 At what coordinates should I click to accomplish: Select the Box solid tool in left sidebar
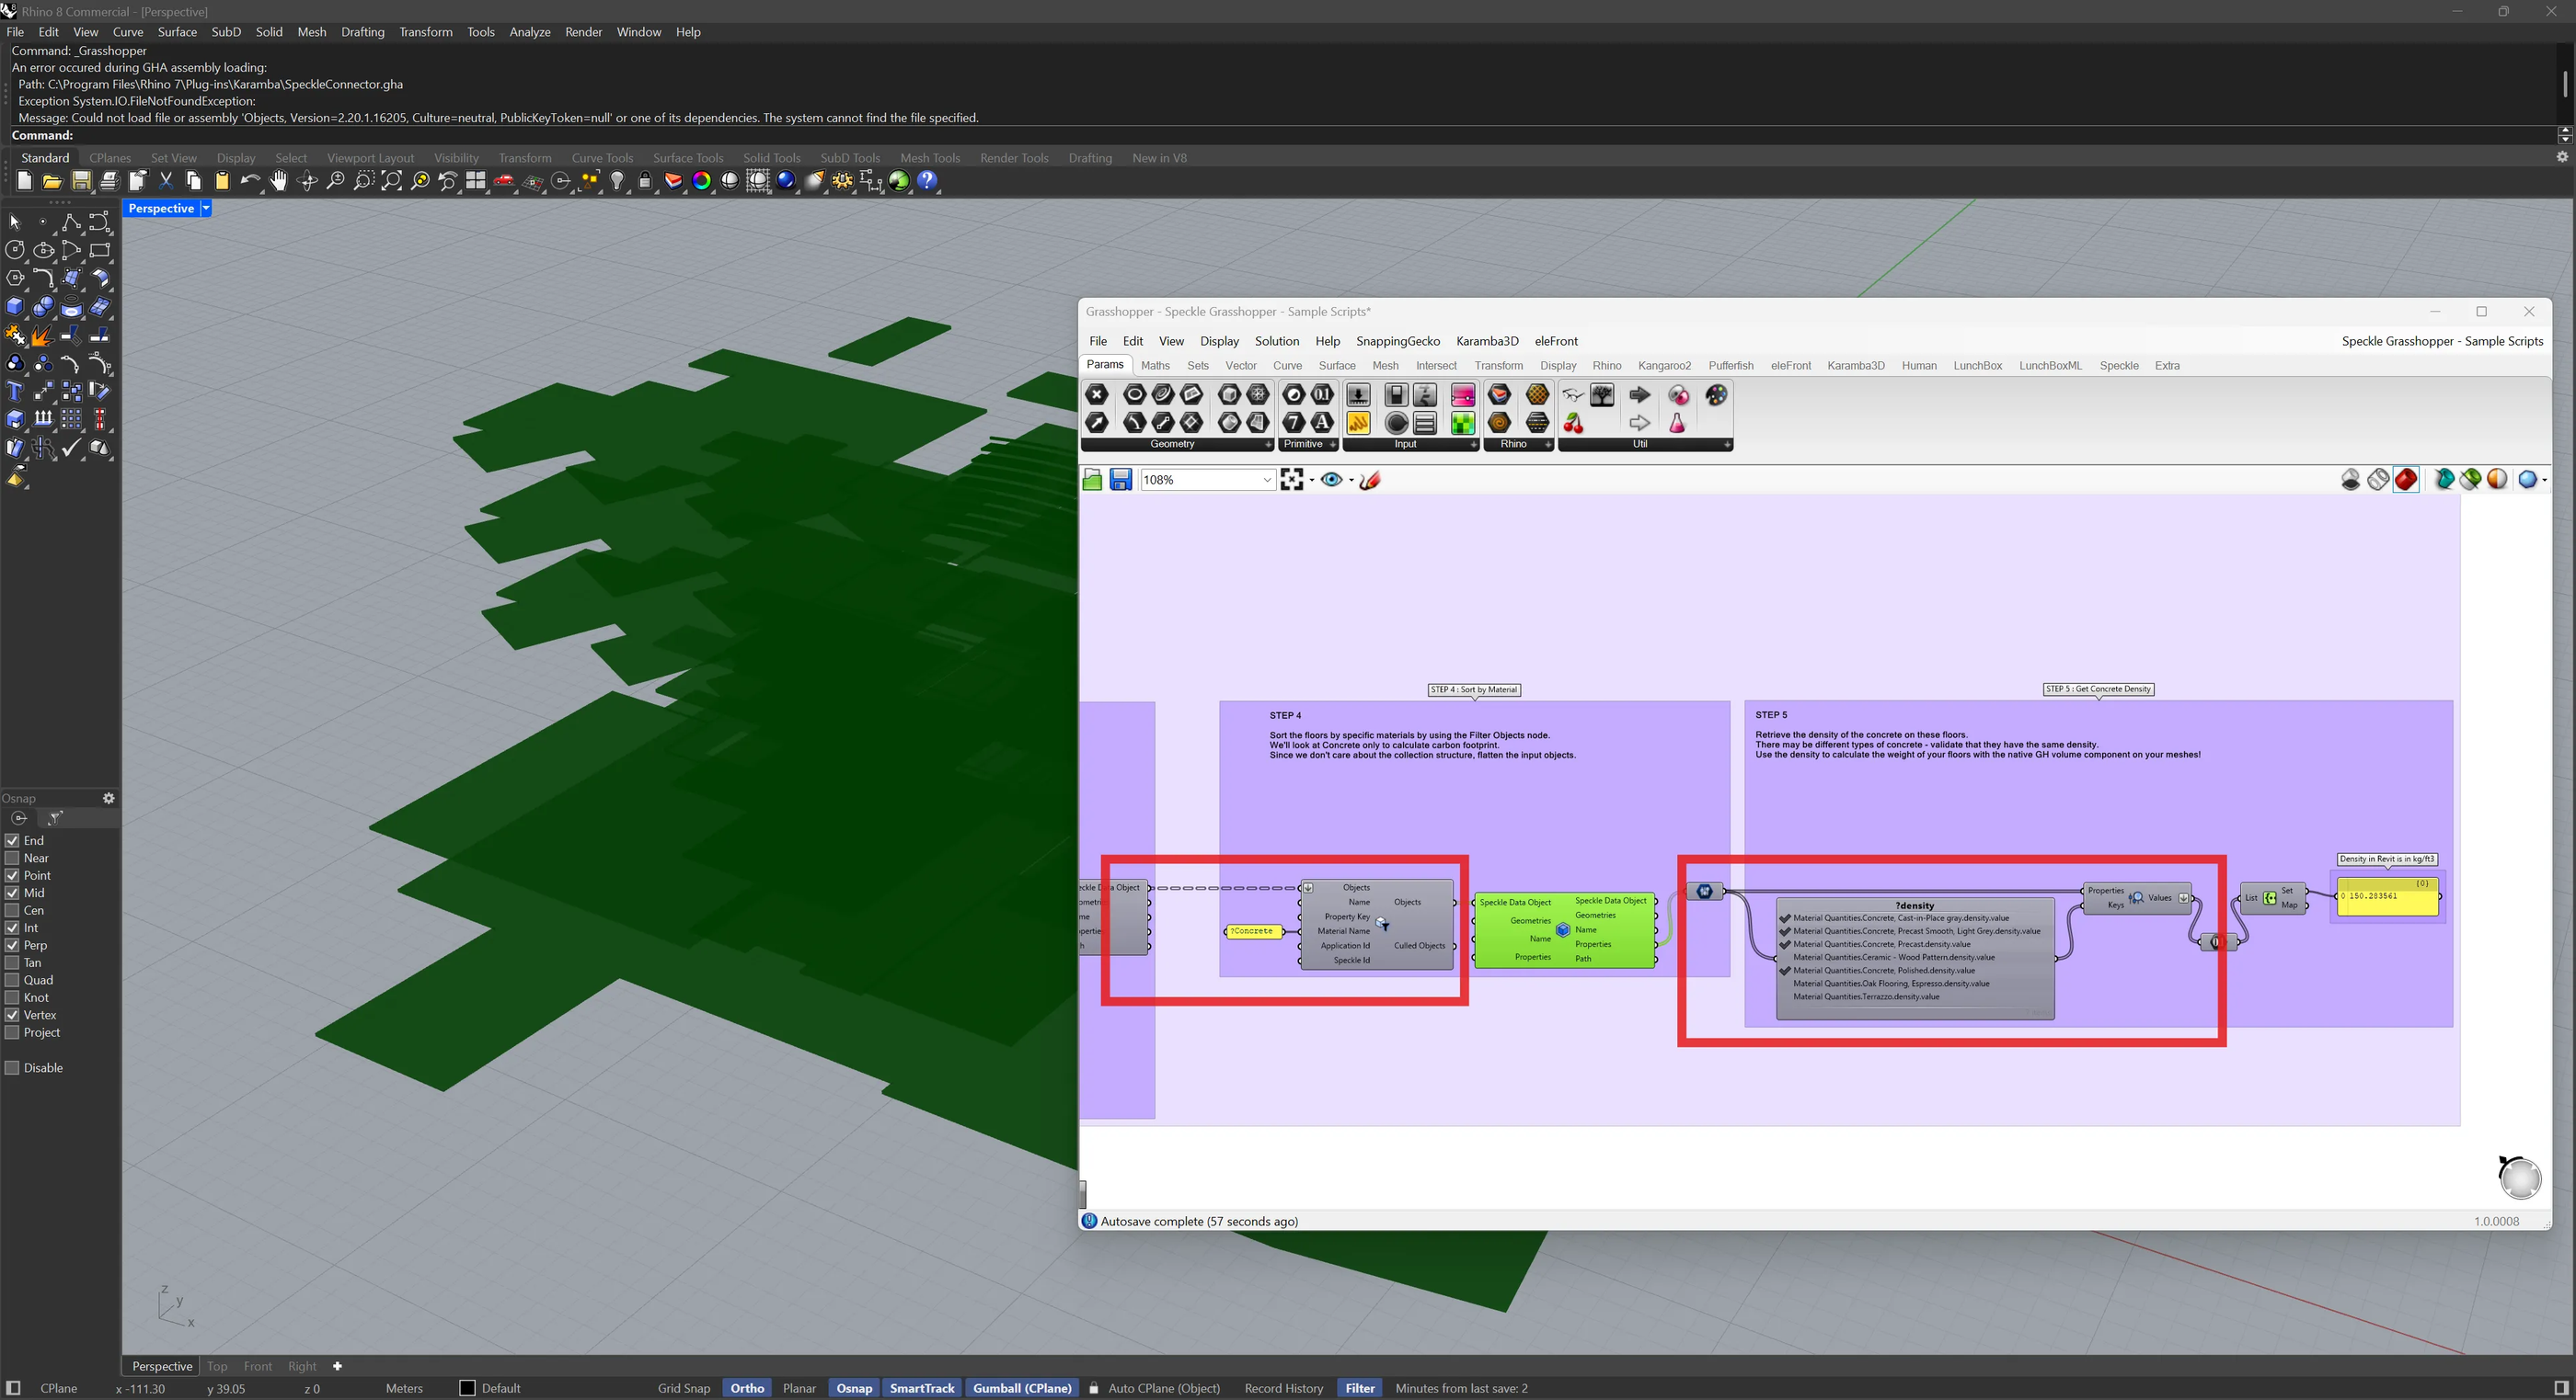click(15, 307)
